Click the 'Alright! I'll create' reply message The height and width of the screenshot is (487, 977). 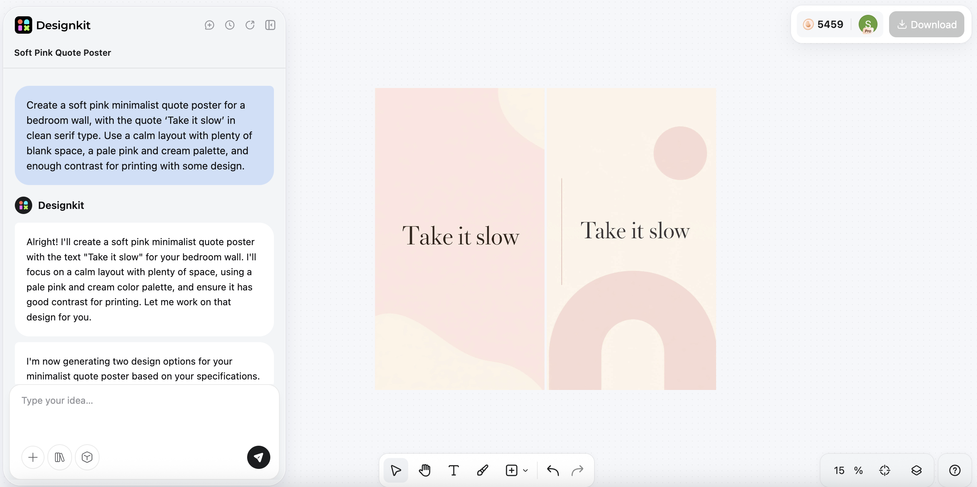(144, 280)
